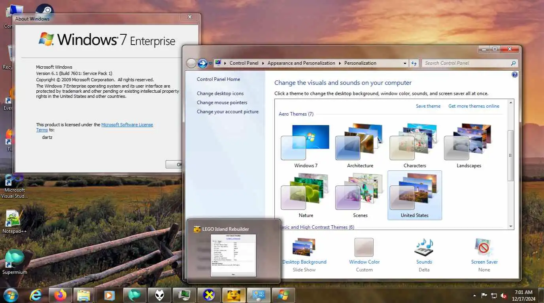The width and height of the screenshot is (544, 303).
Task: Open the clock showing 7:01 AM
Action: click(x=524, y=296)
